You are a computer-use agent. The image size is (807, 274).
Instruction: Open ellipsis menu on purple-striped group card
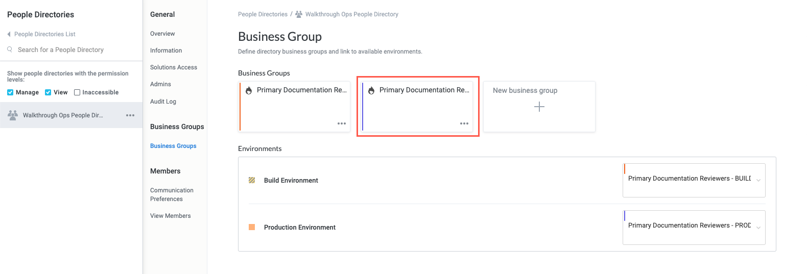click(464, 123)
